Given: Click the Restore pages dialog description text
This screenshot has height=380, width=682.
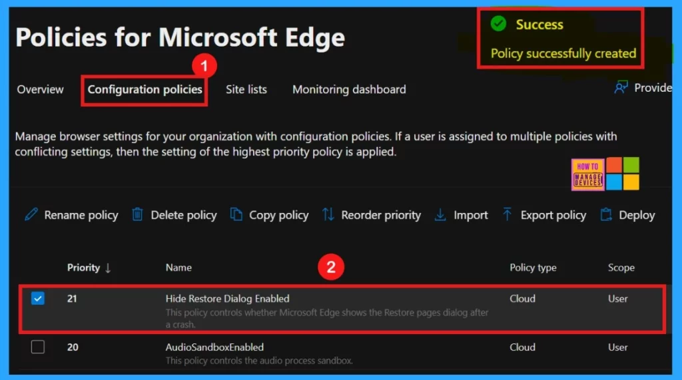Looking at the screenshot, I should pos(326,318).
